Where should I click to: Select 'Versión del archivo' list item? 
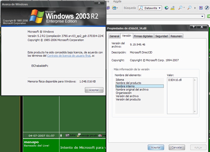pyautogui.click(x=139, y=96)
